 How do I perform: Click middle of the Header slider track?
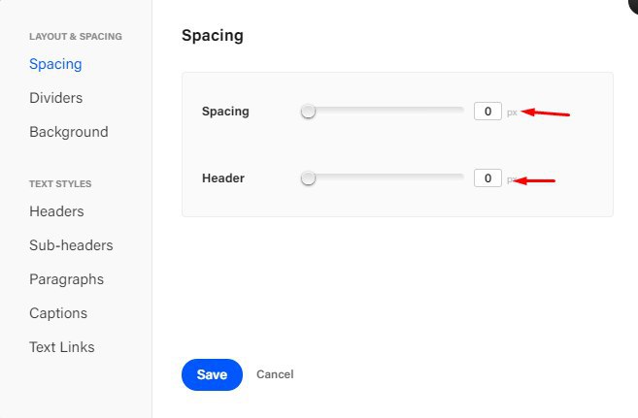pos(386,178)
